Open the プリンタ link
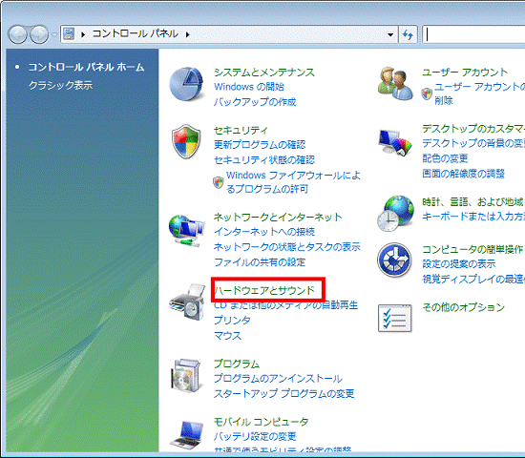The height and width of the screenshot is (458, 525). (x=232, y=320)
